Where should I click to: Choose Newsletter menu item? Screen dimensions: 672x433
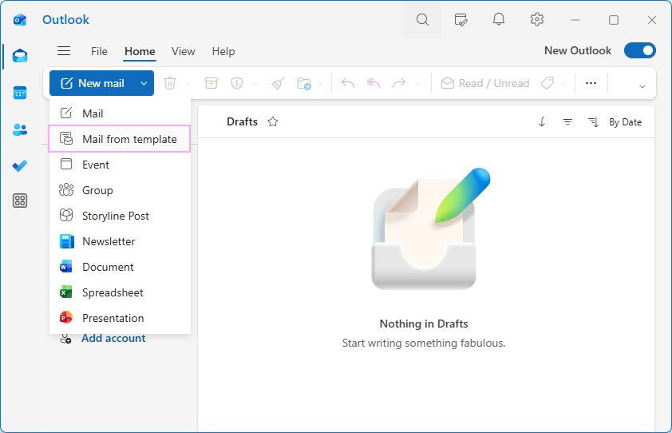[x=120, y=241]
